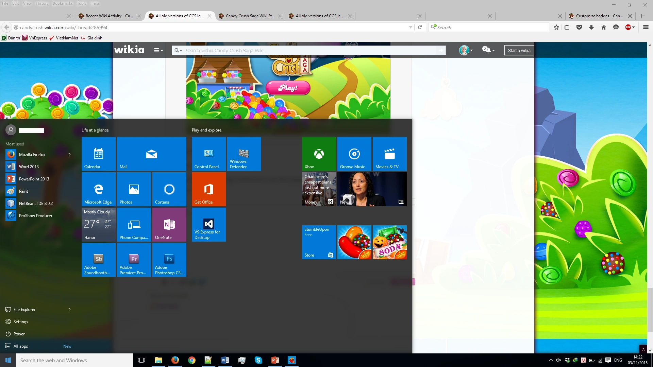The height and width of the screenshot is (367, 653).
Task: Open the Xbox tile
Action: 319,154
